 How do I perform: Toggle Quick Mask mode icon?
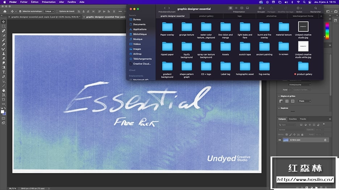(x=4, y=118)
